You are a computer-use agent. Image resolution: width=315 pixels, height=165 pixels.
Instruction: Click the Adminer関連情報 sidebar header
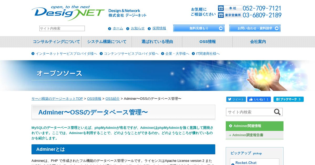tap(255, 126)
